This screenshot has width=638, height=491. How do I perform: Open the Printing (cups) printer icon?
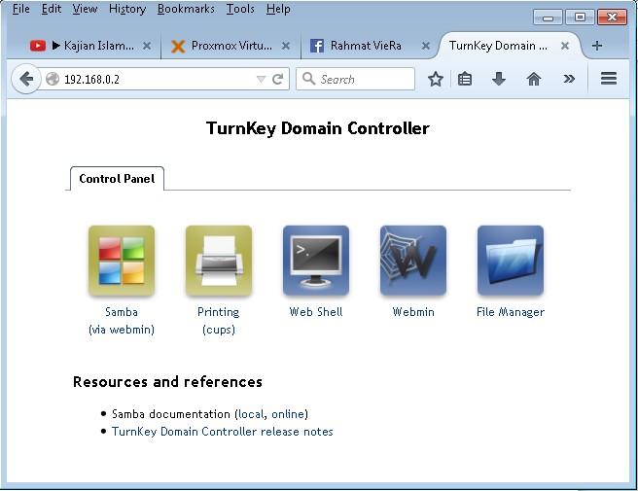point(219,261)
